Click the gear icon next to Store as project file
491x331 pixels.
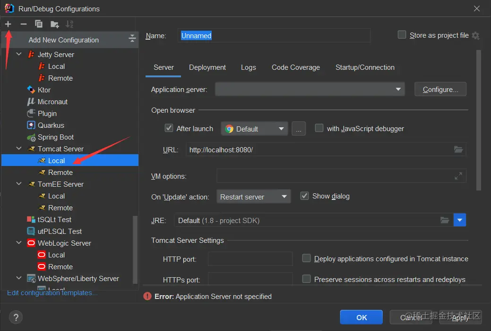pos(475,35)
